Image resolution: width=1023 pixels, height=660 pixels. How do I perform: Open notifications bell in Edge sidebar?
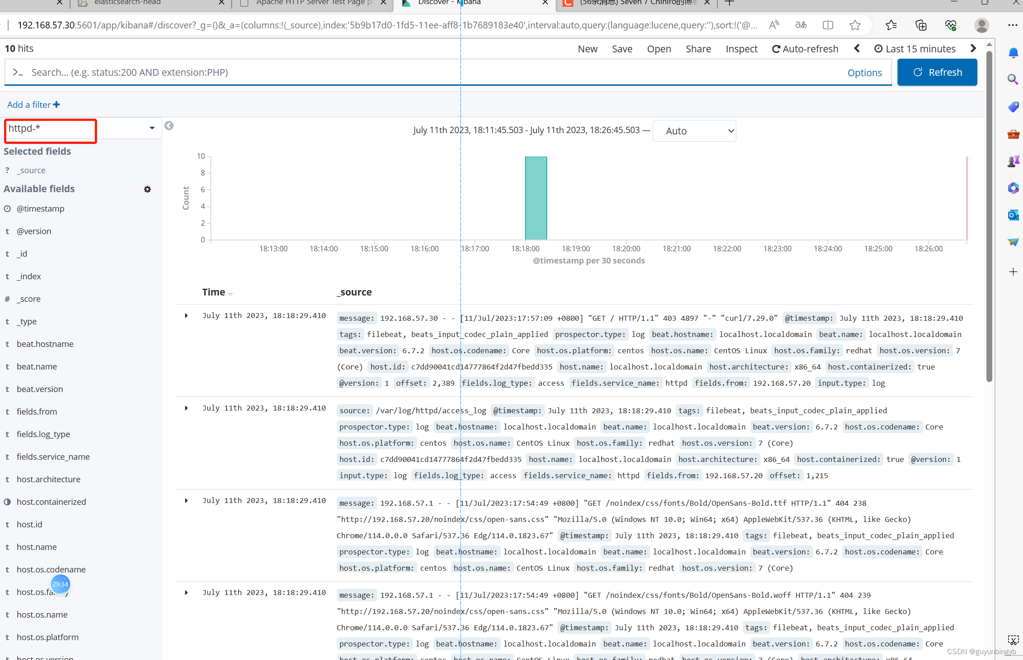coord(1013,53)
